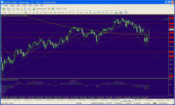
Task: Set timeframe to M15
Action: (x=59, y=13)
